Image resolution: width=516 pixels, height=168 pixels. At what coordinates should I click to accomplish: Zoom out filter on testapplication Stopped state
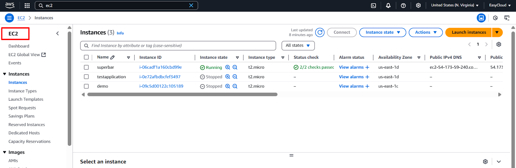pos(235,77)
